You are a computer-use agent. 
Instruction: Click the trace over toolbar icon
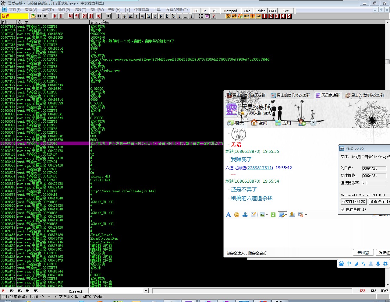point(91,16)
